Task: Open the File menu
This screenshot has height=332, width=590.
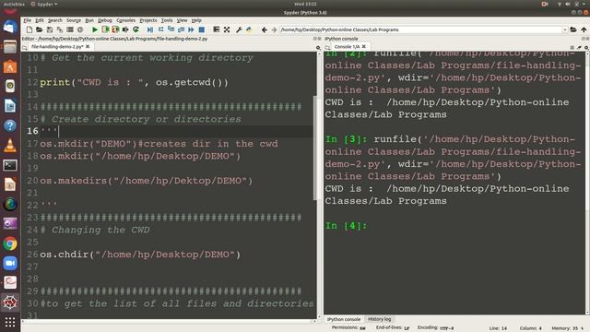Action: pyautogui.click(x=28, y=20)
